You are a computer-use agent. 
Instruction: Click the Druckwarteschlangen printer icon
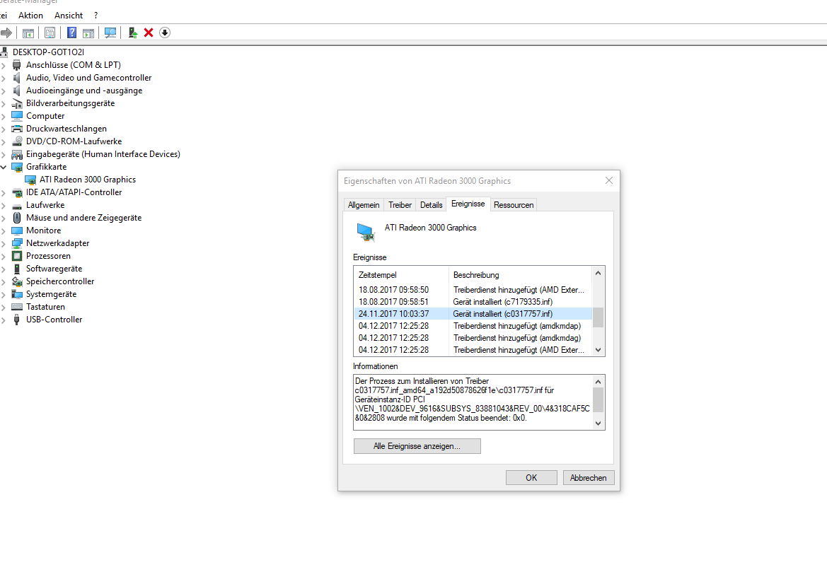coord(17,129)
